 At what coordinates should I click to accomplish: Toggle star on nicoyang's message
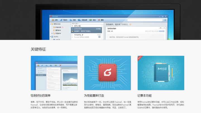tap(72, 37)
